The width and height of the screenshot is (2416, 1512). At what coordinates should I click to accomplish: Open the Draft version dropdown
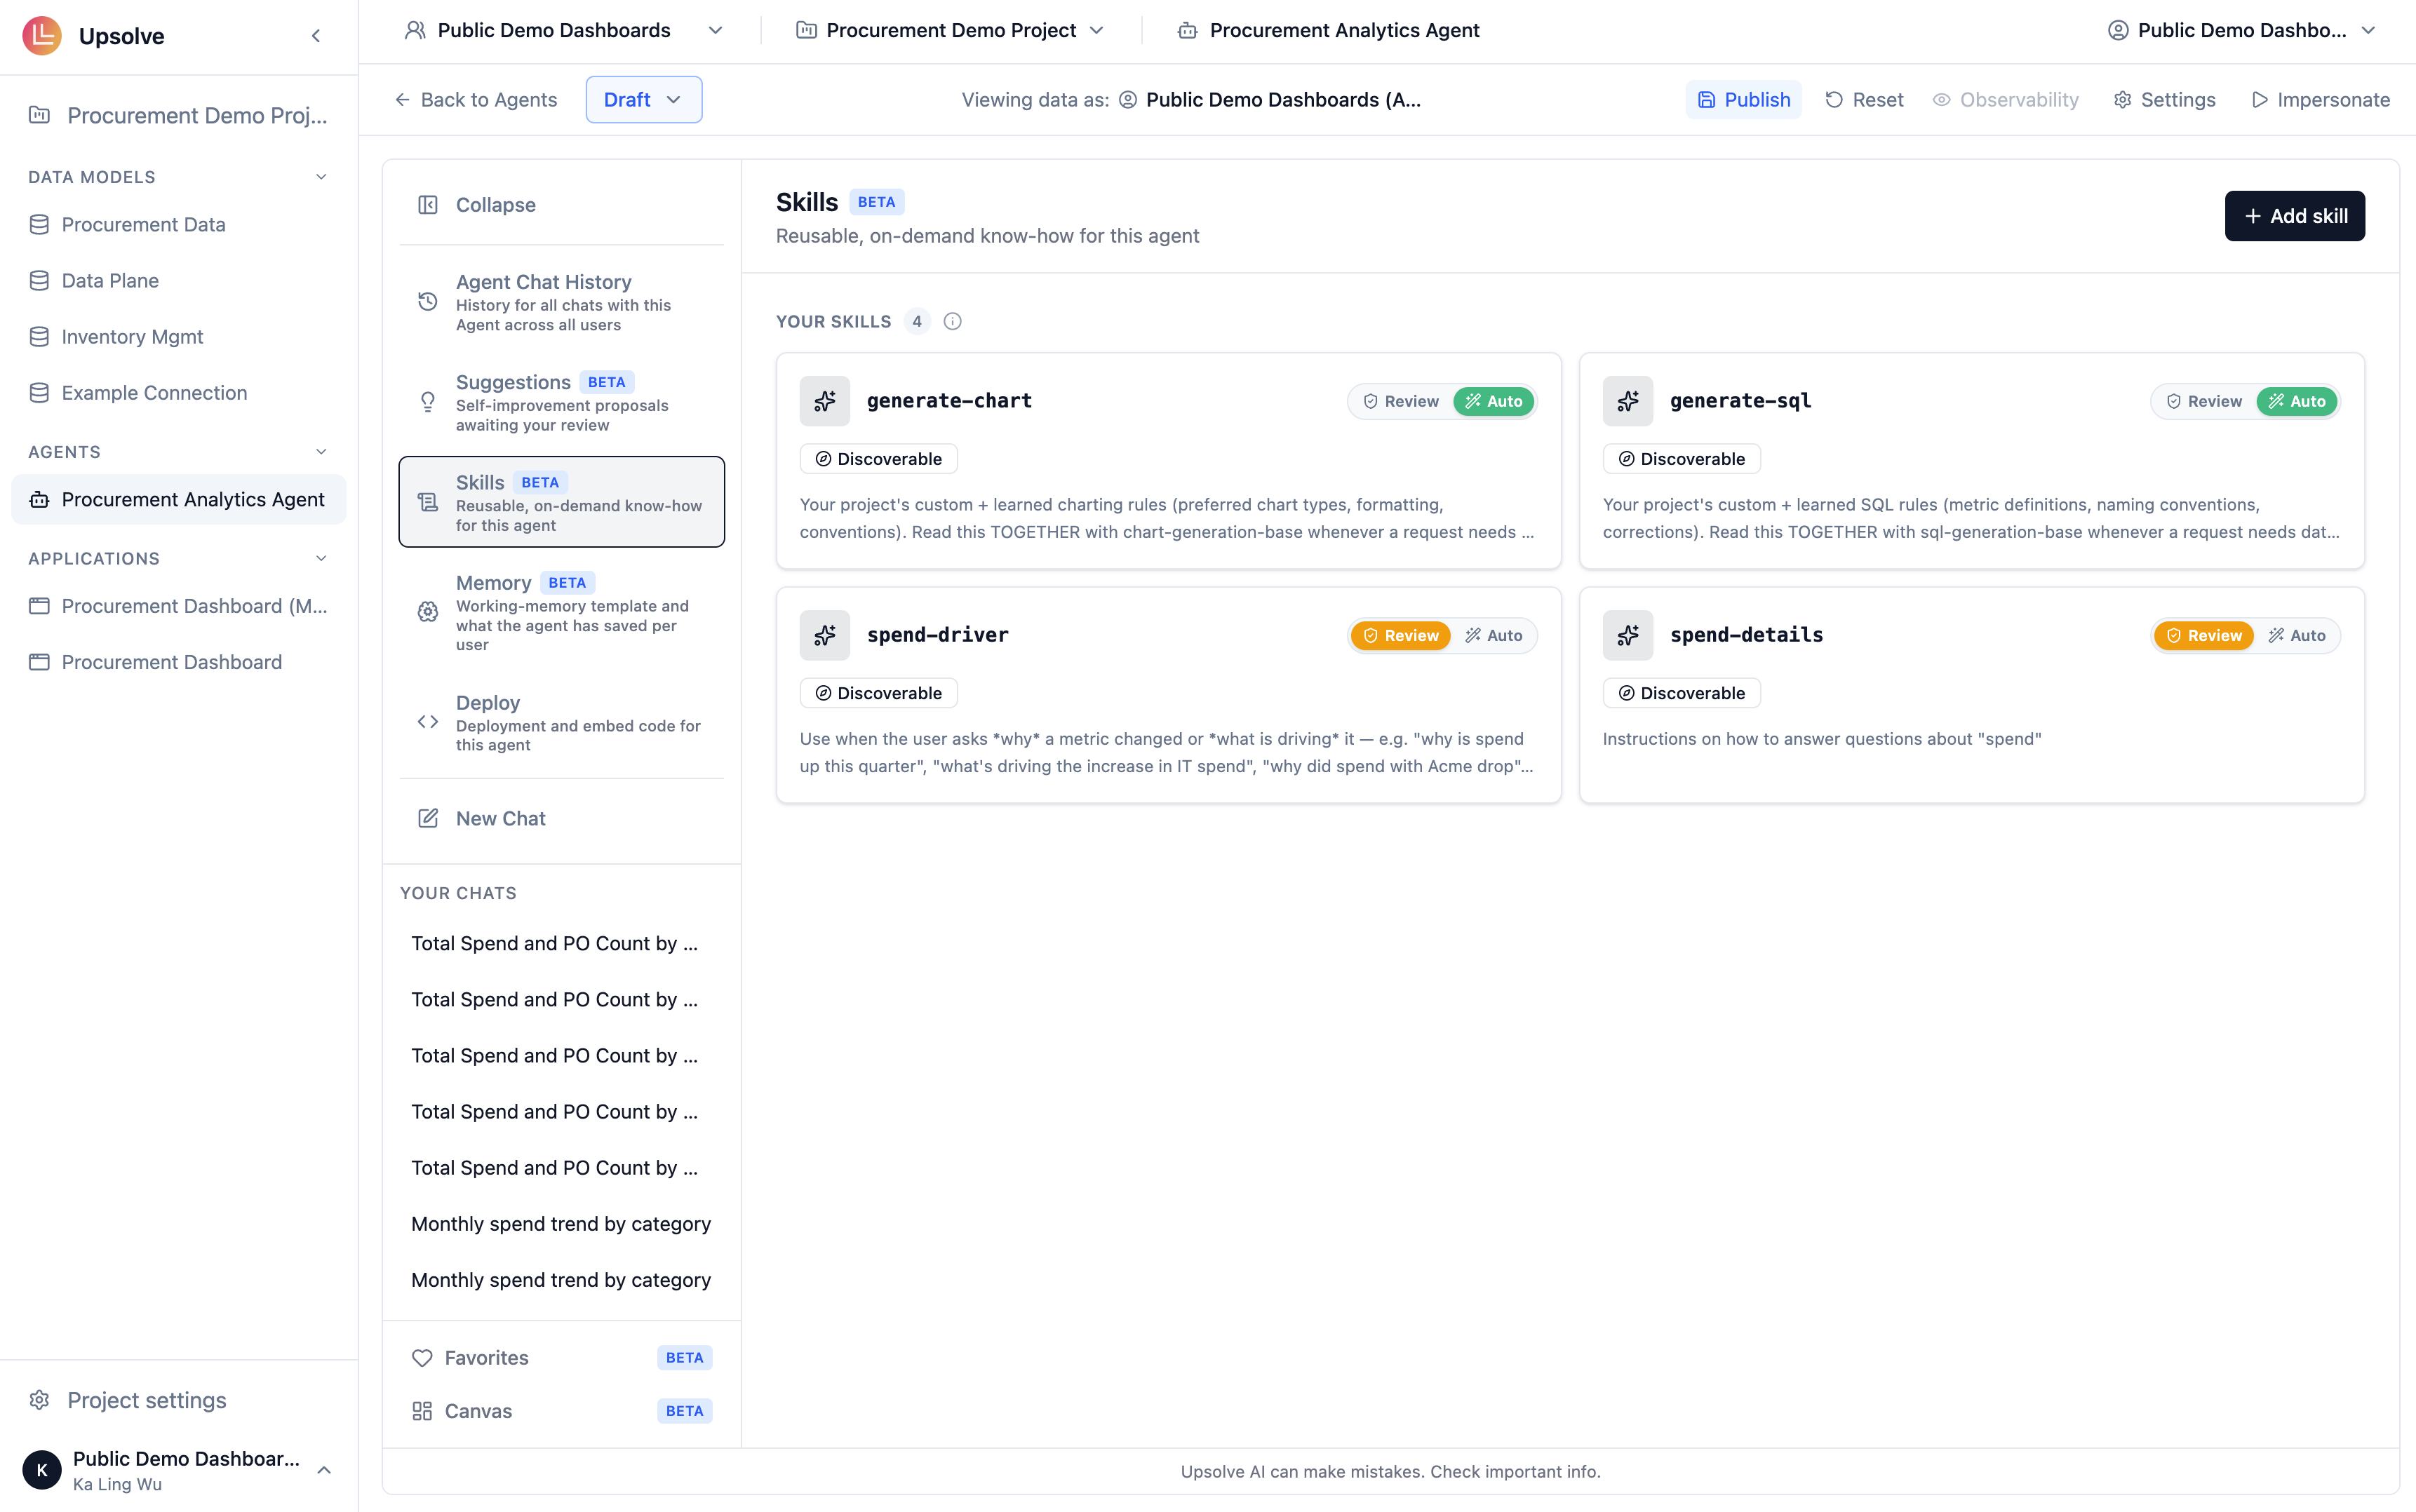point(643,100)
